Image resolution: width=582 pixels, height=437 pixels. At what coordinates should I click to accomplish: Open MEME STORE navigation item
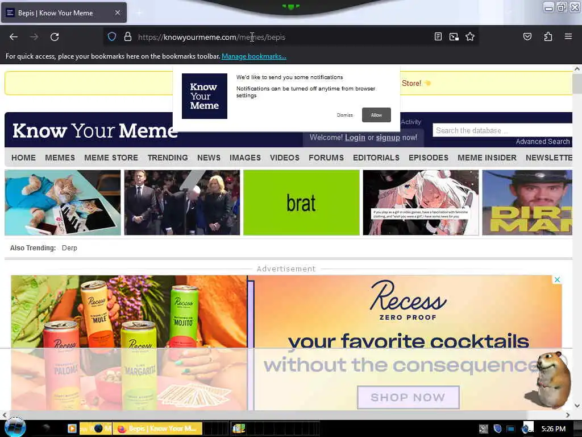pyautogui.click(x=111, y=158)
